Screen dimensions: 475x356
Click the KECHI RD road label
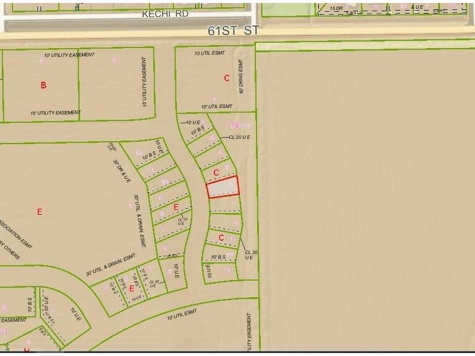164,13
